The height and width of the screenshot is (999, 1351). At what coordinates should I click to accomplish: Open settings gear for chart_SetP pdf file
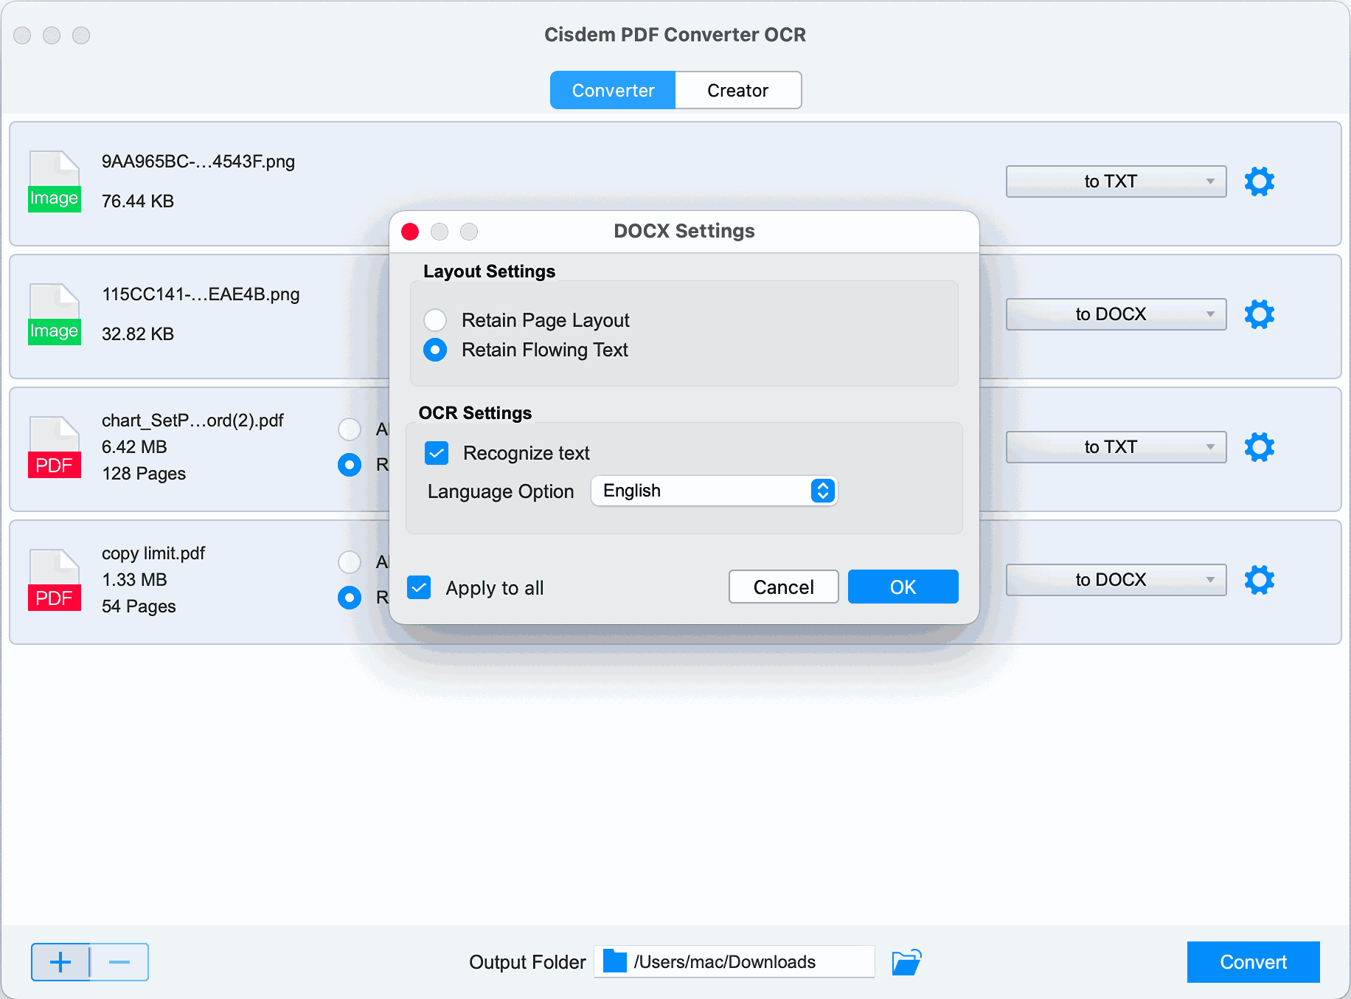tap(1260, 447)
